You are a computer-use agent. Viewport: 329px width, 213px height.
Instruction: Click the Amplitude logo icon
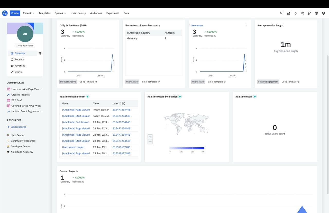point(5,13)
